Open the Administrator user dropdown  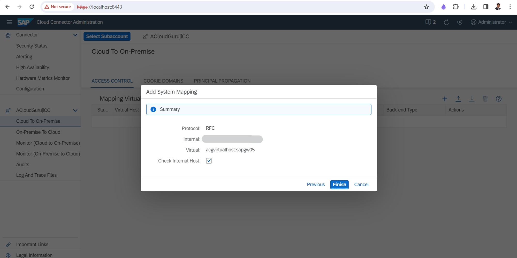pyautogui.click(x=491, y=22)
